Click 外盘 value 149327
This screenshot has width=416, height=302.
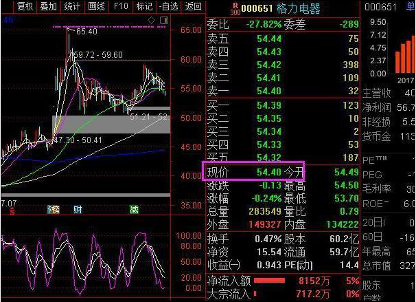[265, 225]
